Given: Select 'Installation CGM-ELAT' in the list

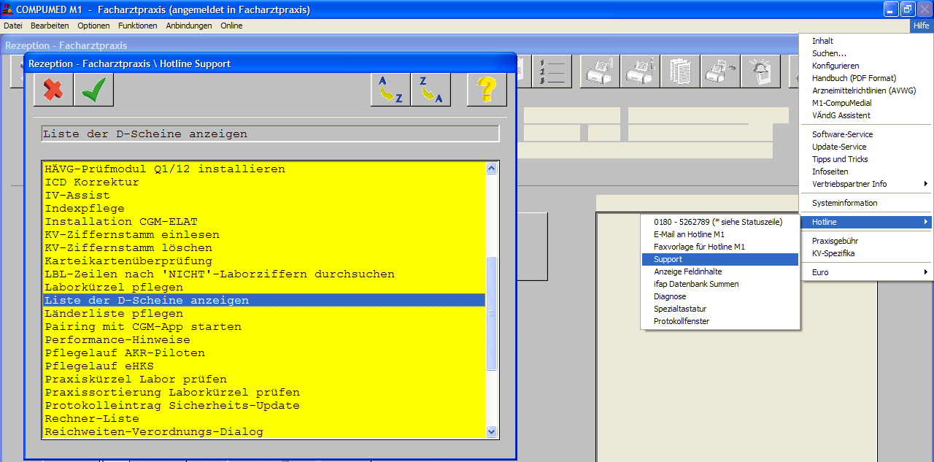Looking at the screenshot, I should point(264,221).
